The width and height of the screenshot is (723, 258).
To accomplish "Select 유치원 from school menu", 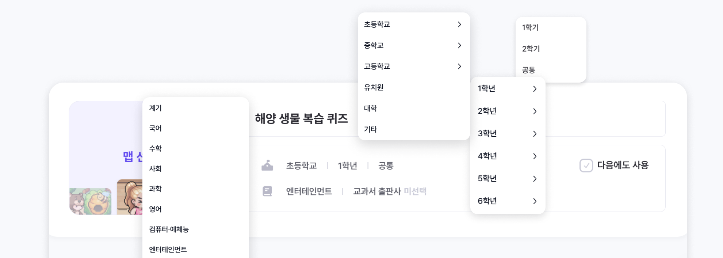I will (x=374, y=87).
